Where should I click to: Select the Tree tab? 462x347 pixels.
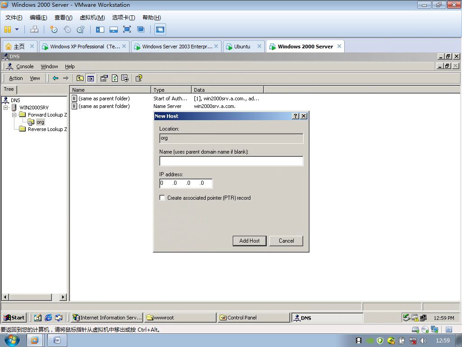click(x=9, y=89)
